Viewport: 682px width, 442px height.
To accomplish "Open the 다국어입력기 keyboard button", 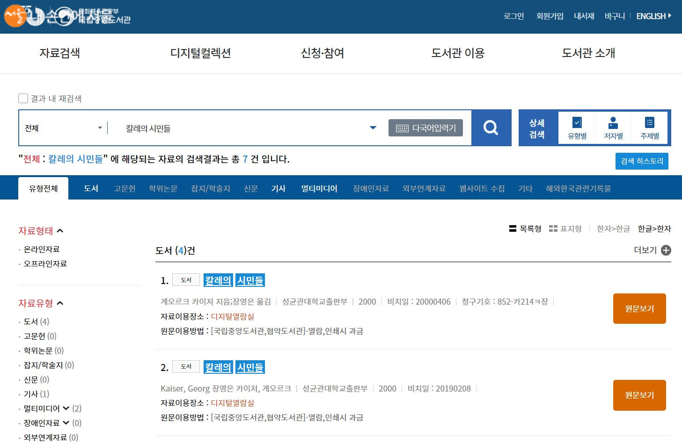I will point(425,128).
